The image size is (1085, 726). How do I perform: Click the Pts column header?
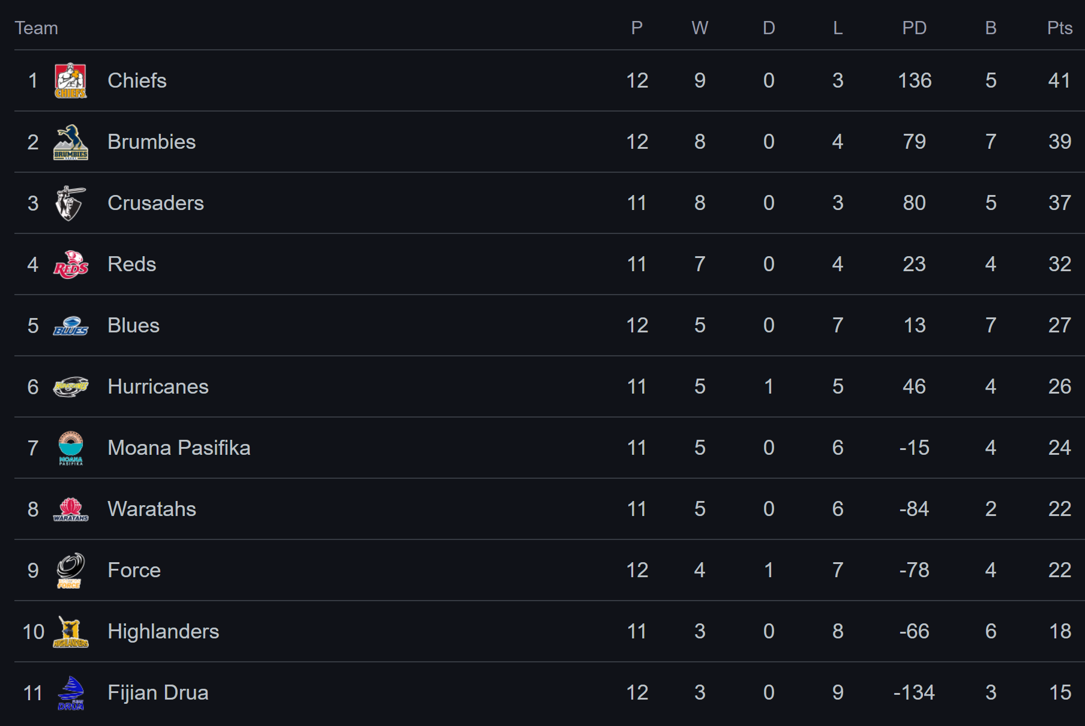pyautogui.click(x=1059, y=28)
